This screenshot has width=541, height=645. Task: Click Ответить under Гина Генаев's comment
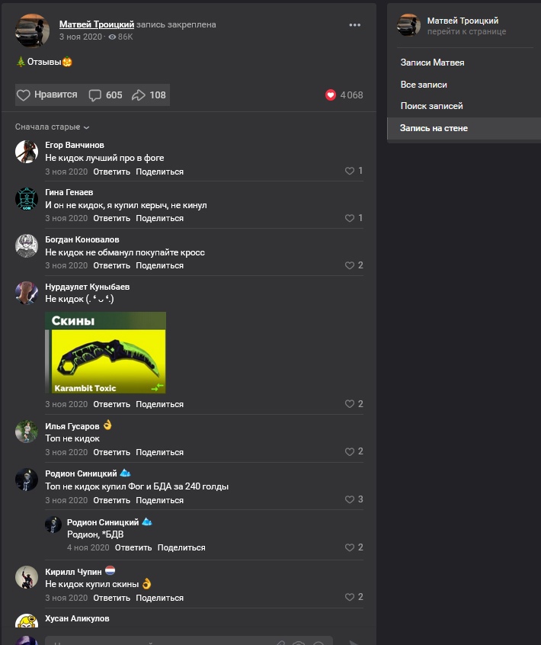pyautogui.click(x=111, y=218)
